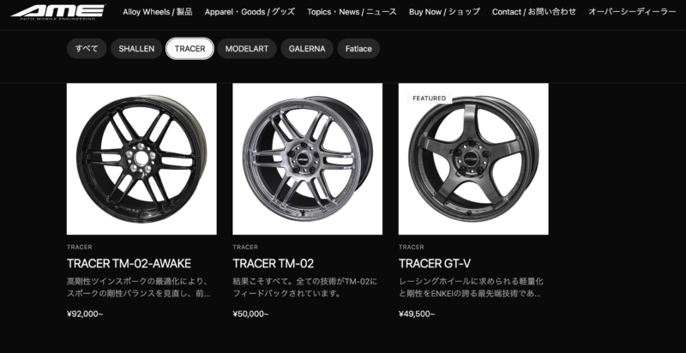
Task: Open the Buy Now / ショップ link
Action: click(x=444, y=12)
